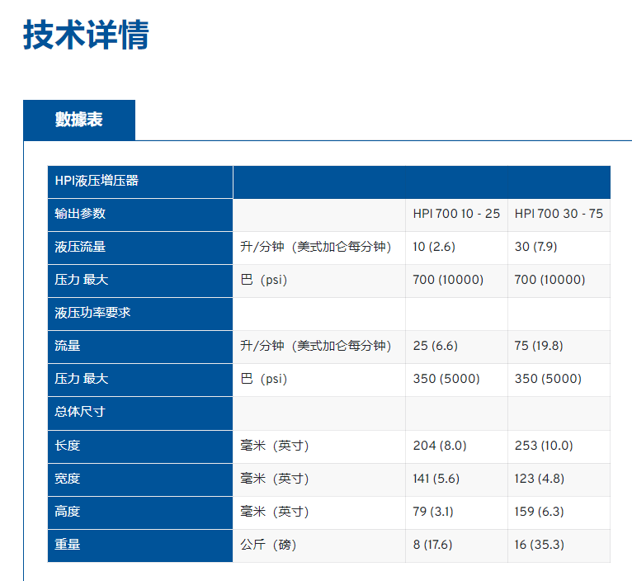Click the 液压流量 row label

pos(81,247)
